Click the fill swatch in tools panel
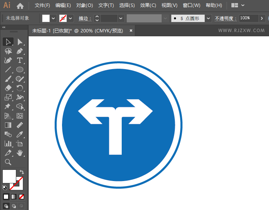This screenshot has width=269, height=210. point(9,176)
